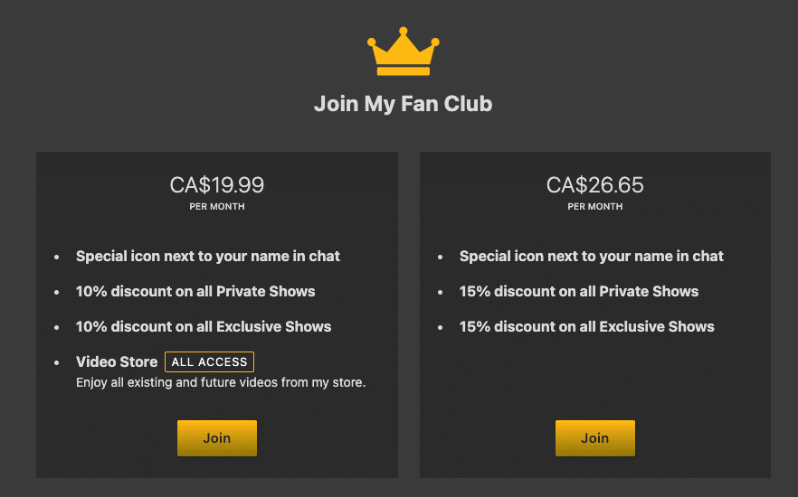Click PER MONTH label under CA$19.99
Viewport: 798px width, 497px height.
point(217,207)
